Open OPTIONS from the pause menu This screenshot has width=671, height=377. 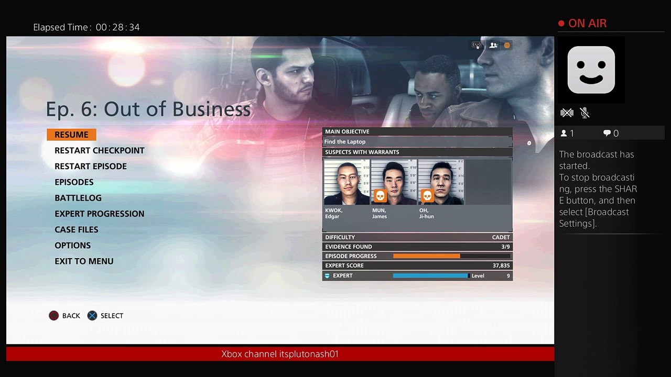click(73, 245)
